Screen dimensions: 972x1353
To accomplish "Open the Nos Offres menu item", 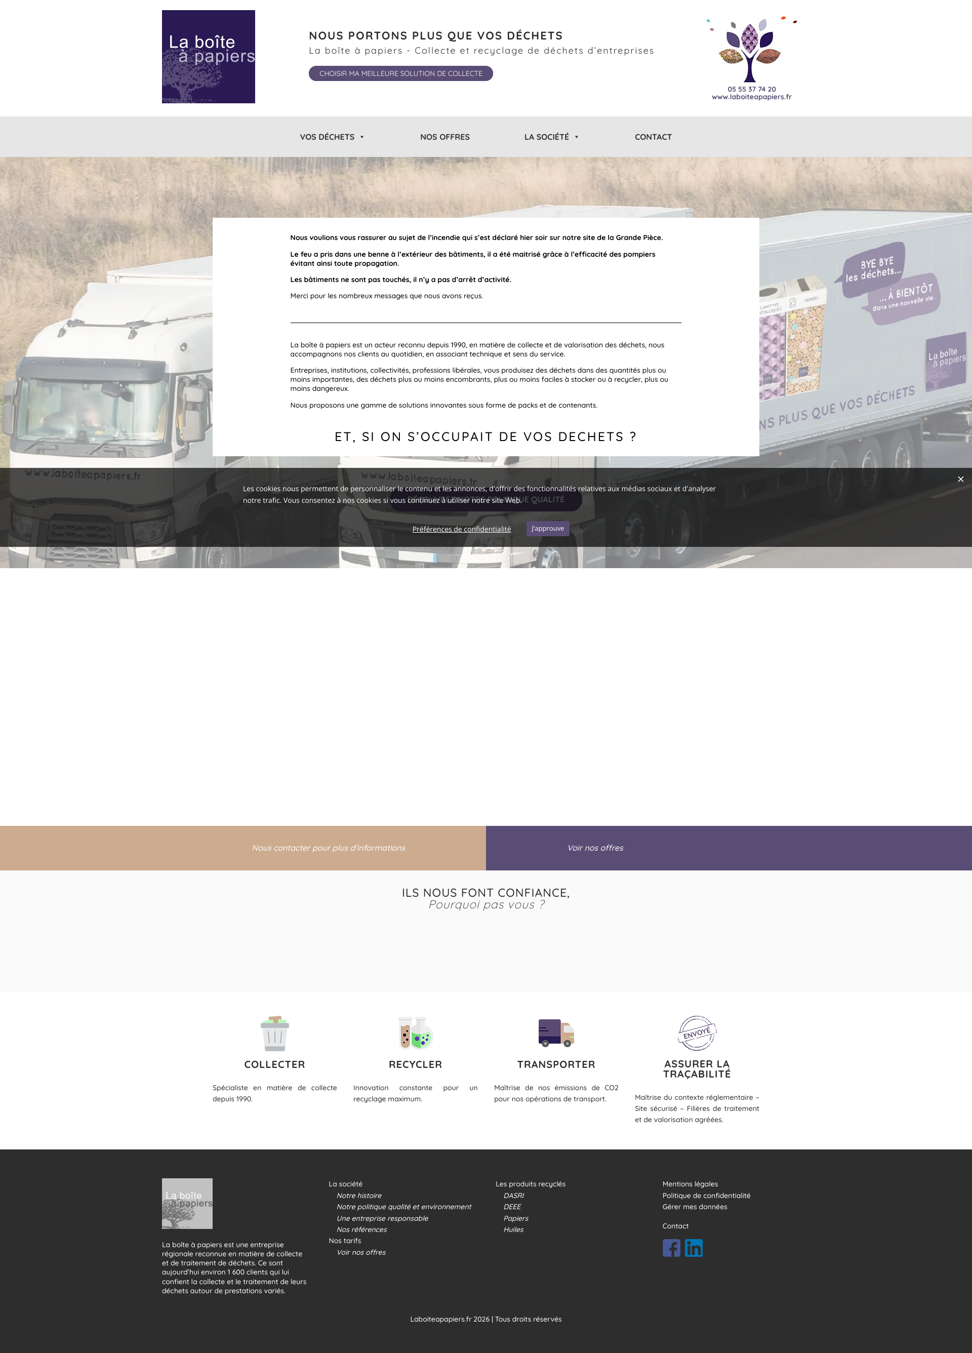I will click(445, 137).
